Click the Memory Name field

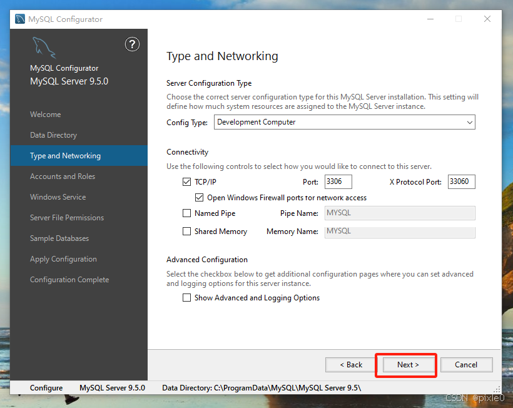pyautogui.click(x=400, y=232)
